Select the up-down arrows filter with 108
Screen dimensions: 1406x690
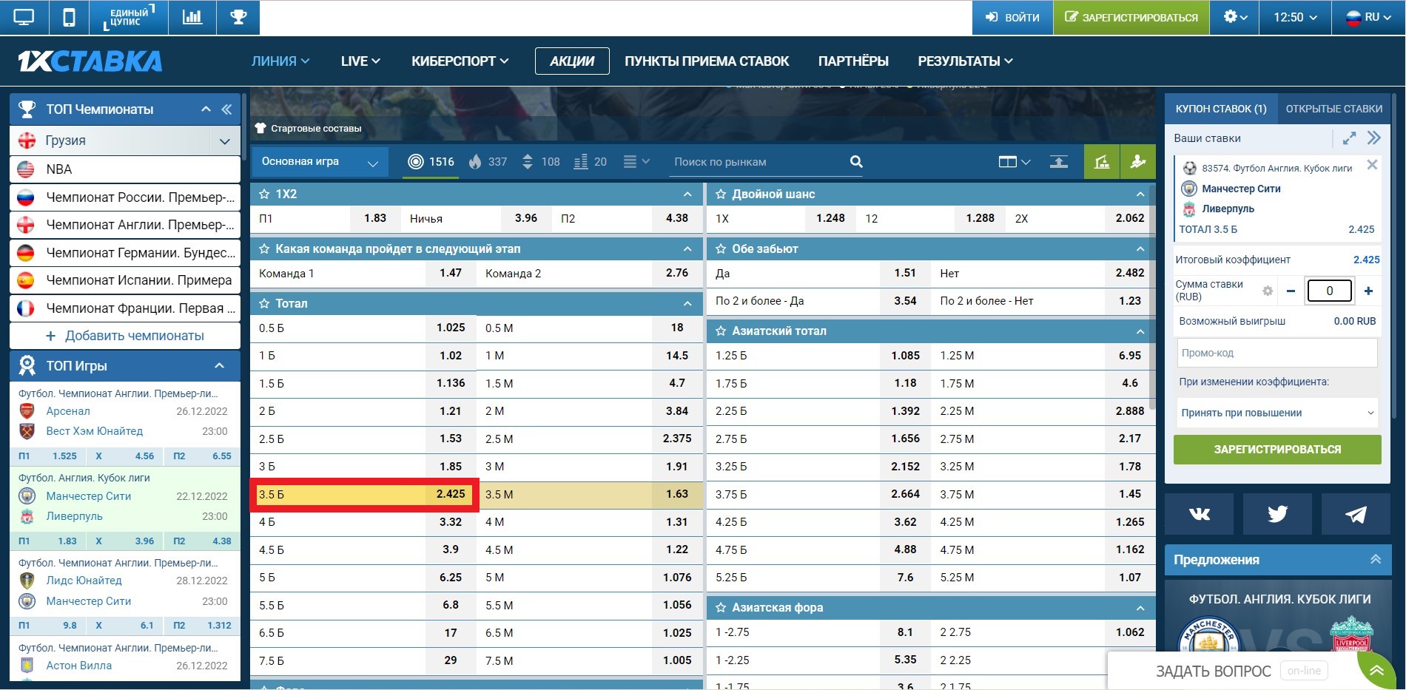point(541,162)
